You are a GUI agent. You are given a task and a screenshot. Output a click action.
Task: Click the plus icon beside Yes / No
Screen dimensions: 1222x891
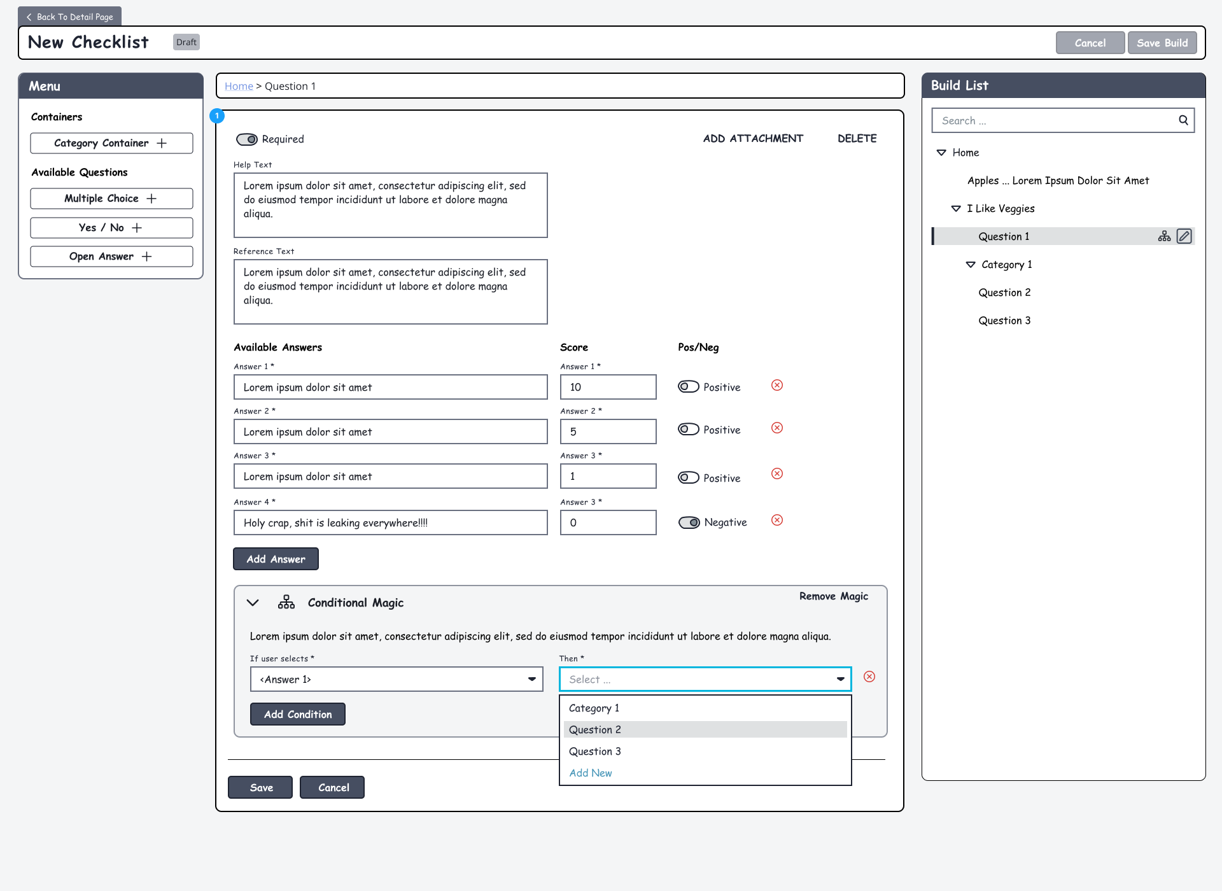tap(137, 228)
